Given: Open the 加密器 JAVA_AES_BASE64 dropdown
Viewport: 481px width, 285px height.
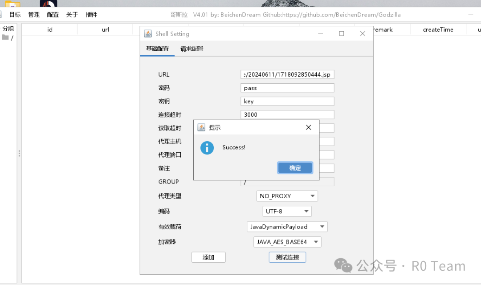Looking at the screenshot, I should [x=287, y=242].
